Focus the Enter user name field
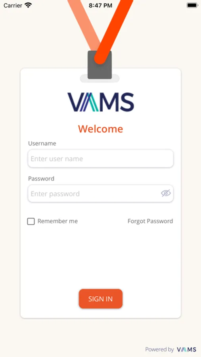The height and width of the screenshot is (357, 201). click(101, 158)
